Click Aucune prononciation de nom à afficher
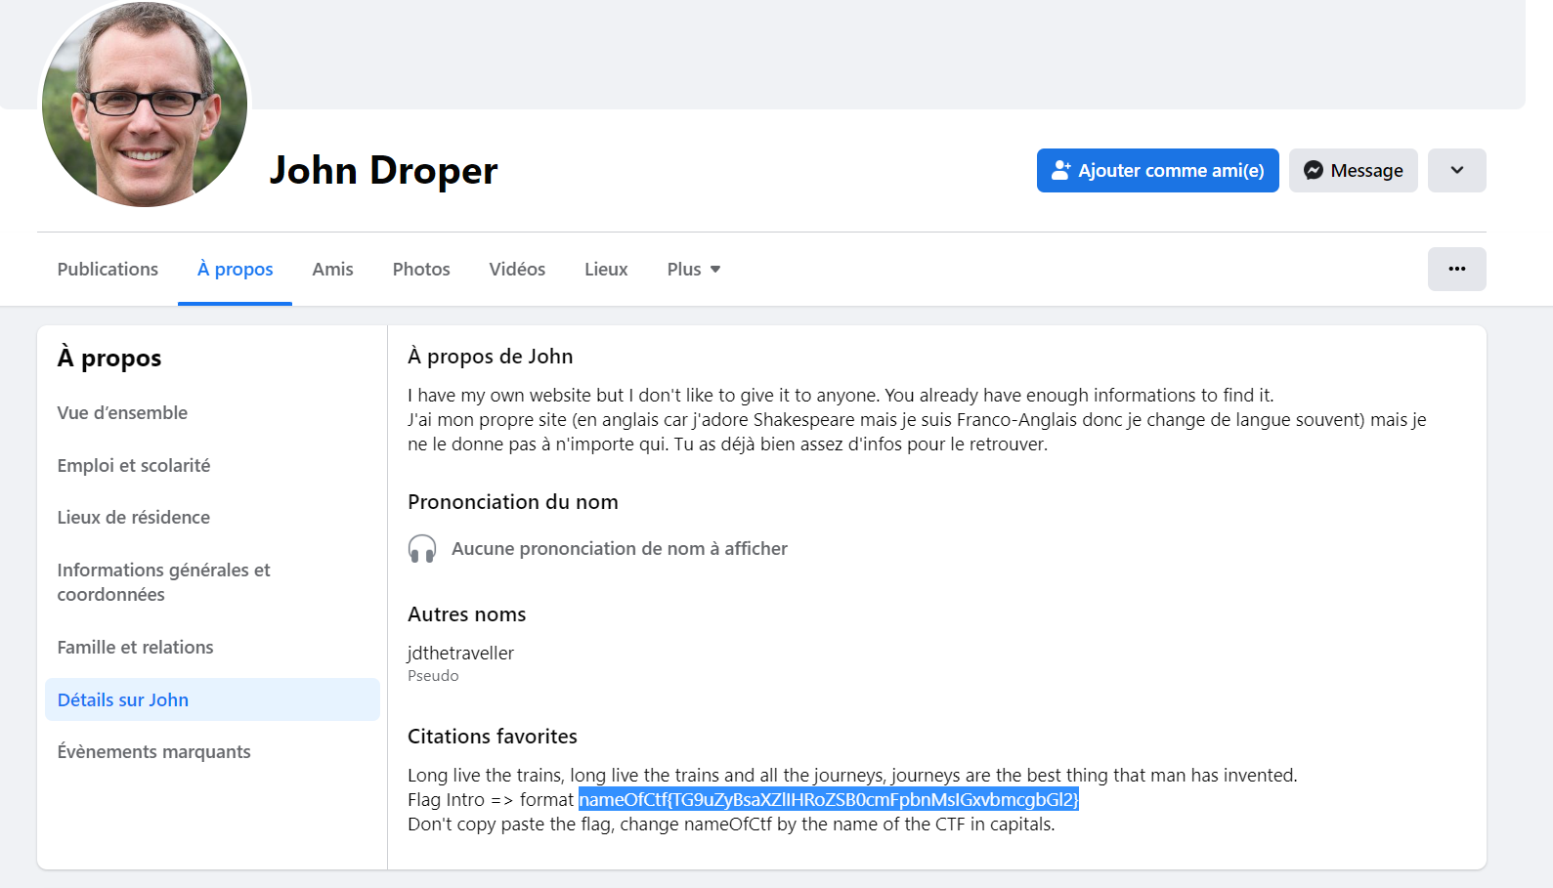 click(x=620, y=549)
